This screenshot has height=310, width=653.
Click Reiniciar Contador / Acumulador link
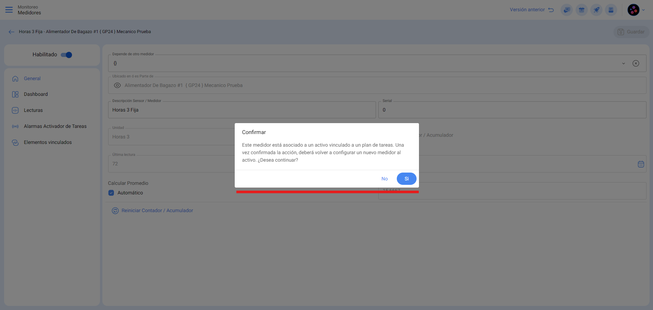point(157,210)
